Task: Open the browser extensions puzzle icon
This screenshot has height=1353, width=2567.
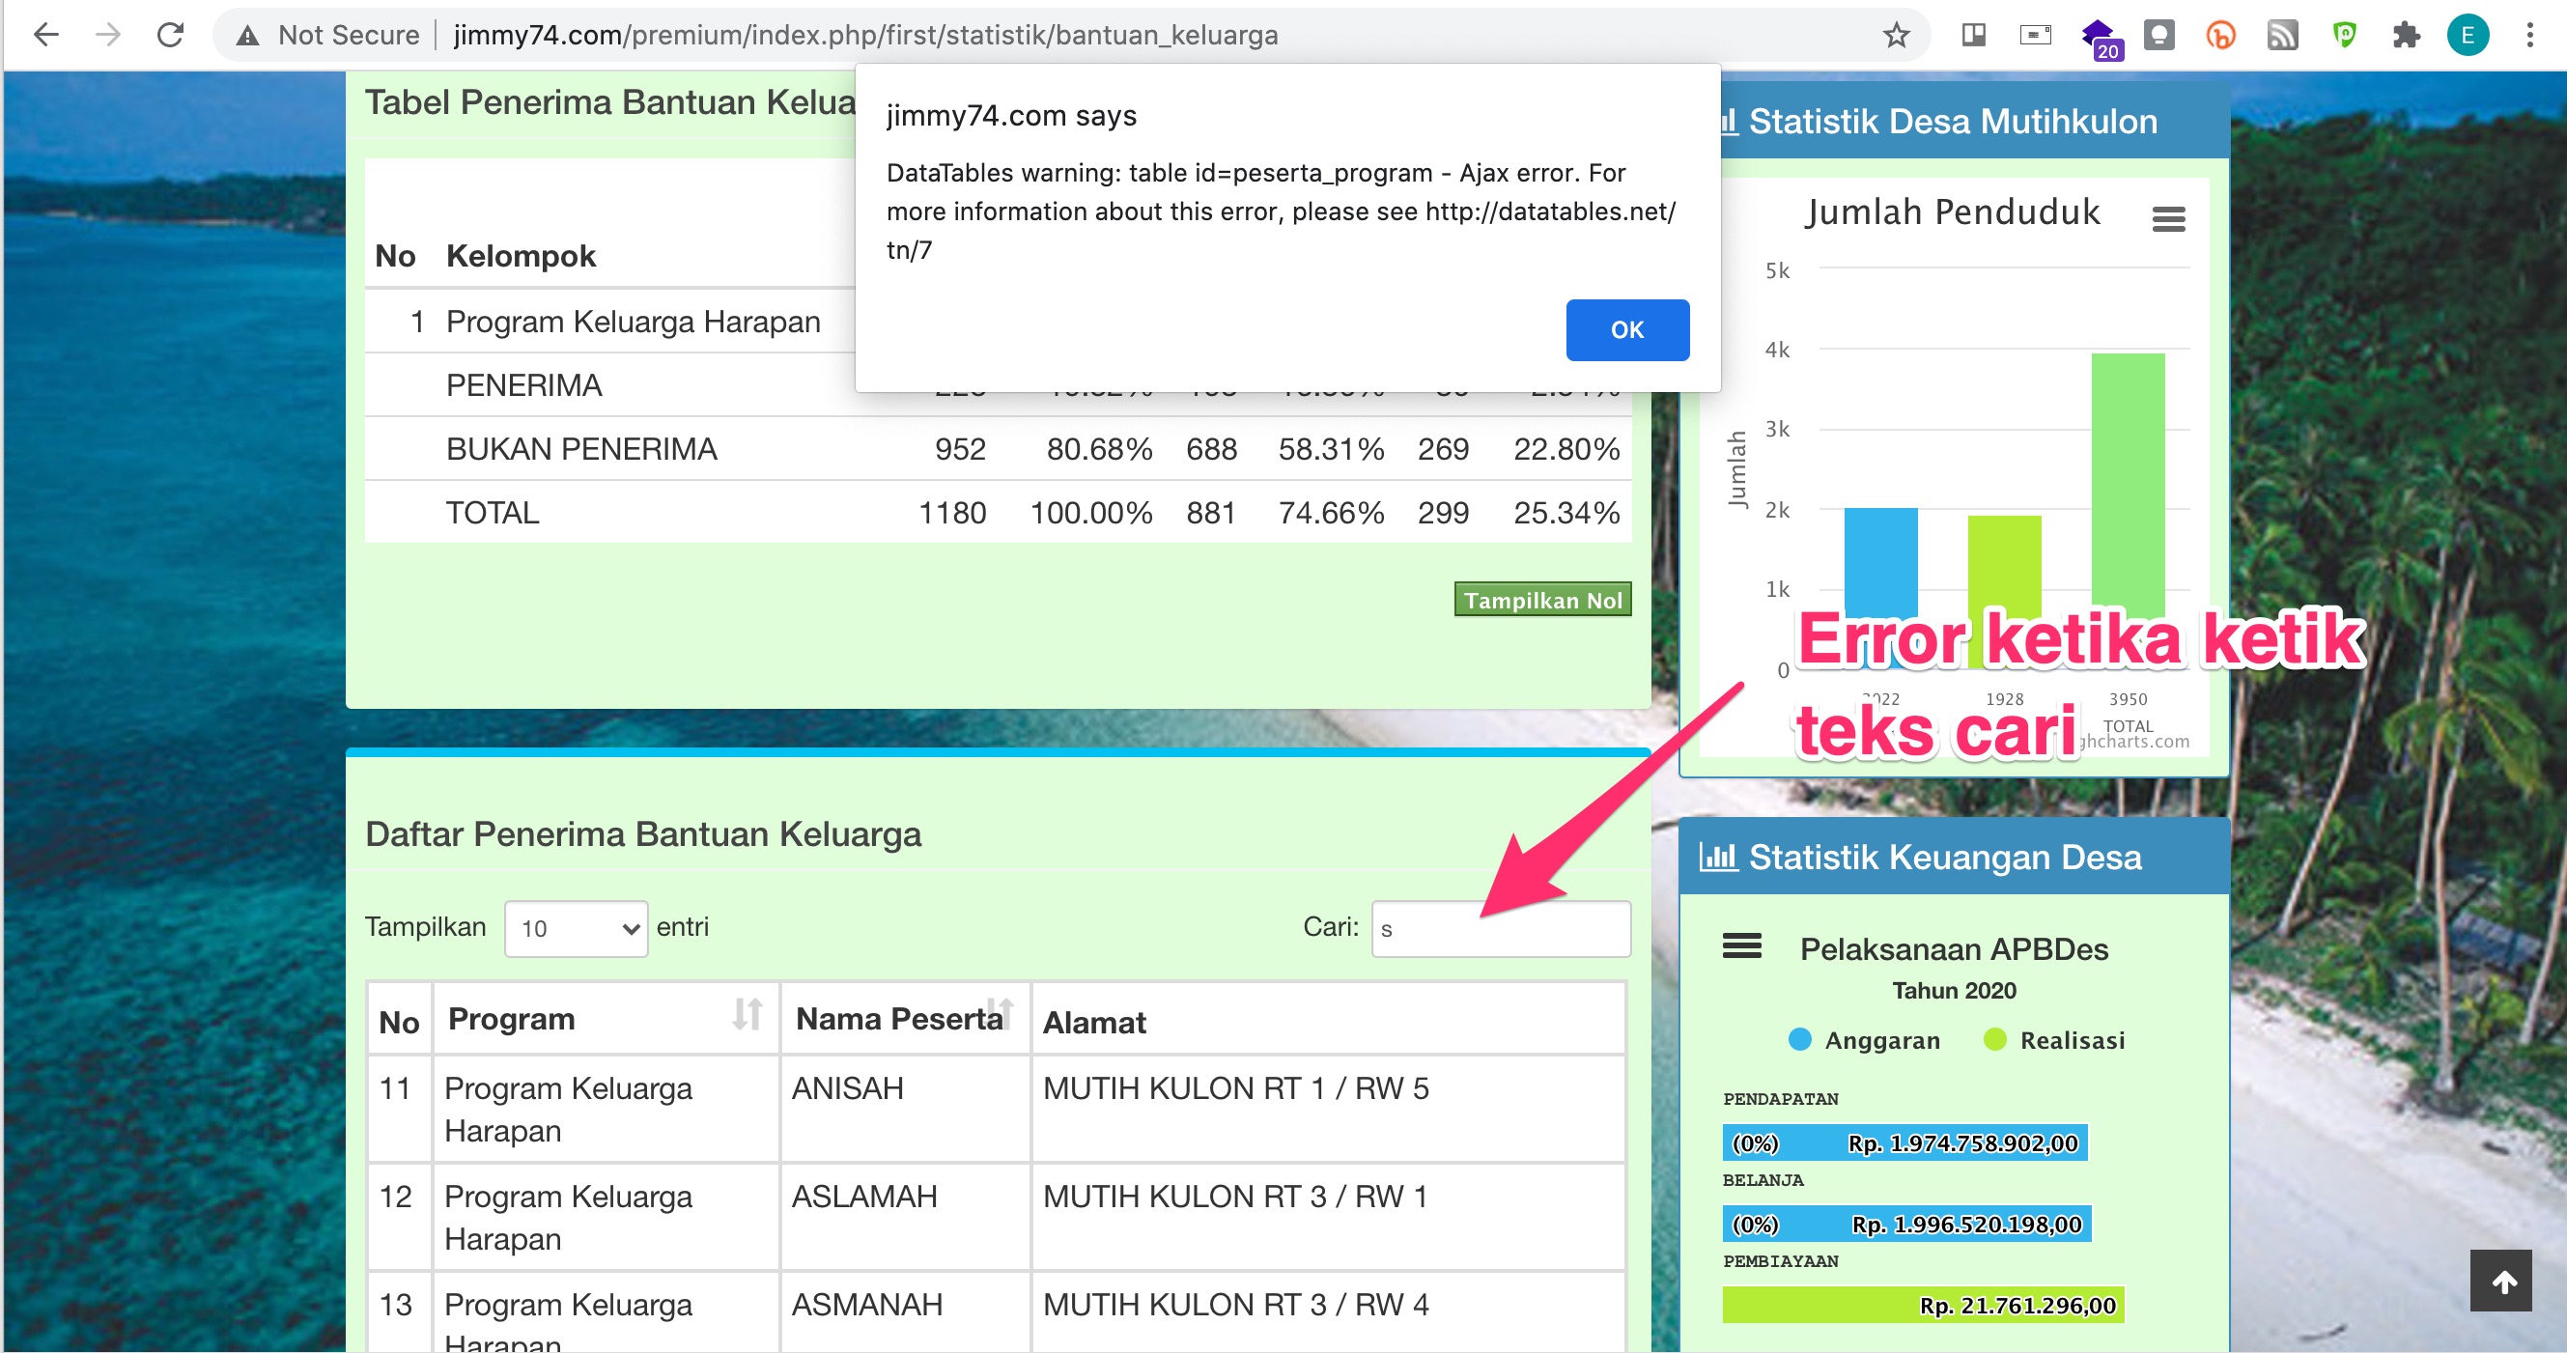Action: 2405,34
